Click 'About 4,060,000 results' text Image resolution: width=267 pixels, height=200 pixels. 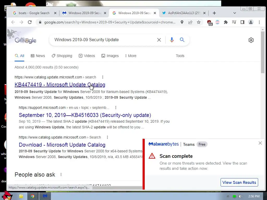pyautogui.click(x=46, y=67)
